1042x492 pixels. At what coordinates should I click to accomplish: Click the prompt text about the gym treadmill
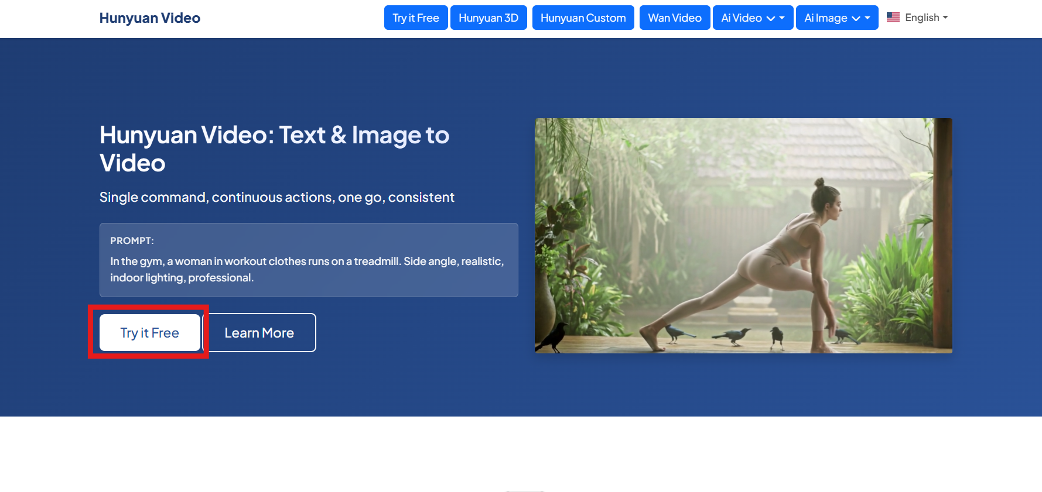tap(307, 269)
